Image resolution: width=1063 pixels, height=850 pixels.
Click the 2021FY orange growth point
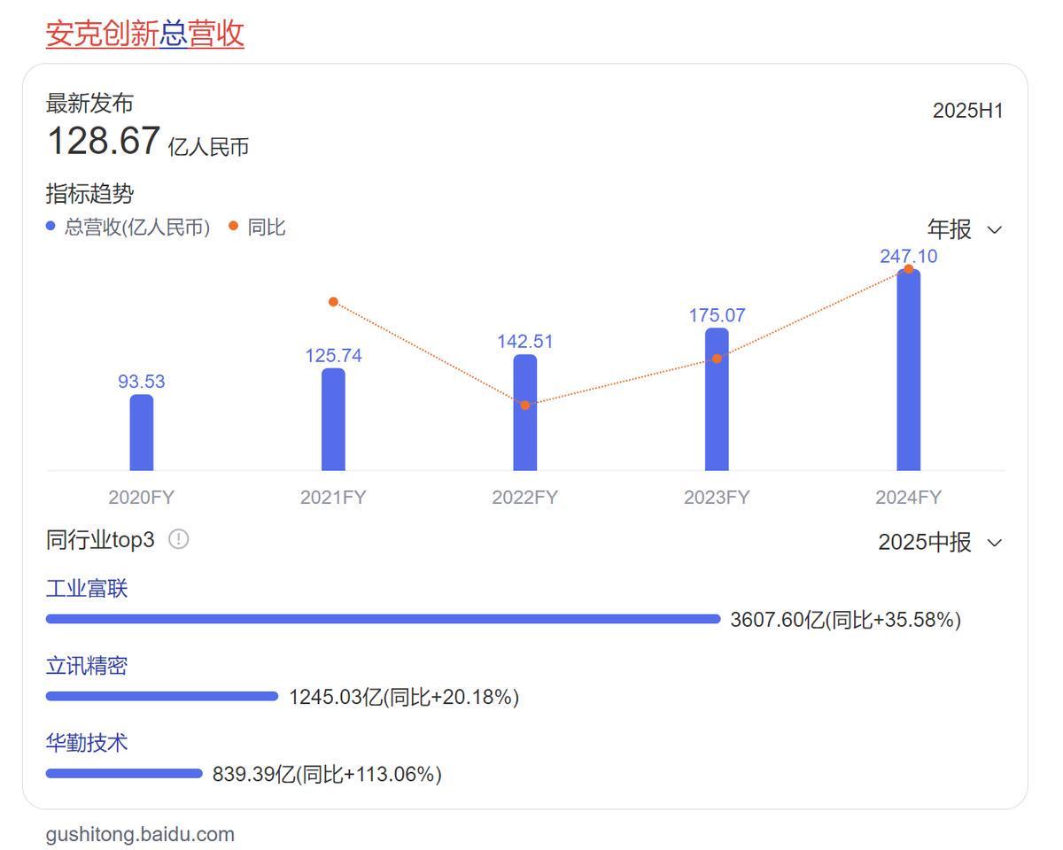click(333, 302)
